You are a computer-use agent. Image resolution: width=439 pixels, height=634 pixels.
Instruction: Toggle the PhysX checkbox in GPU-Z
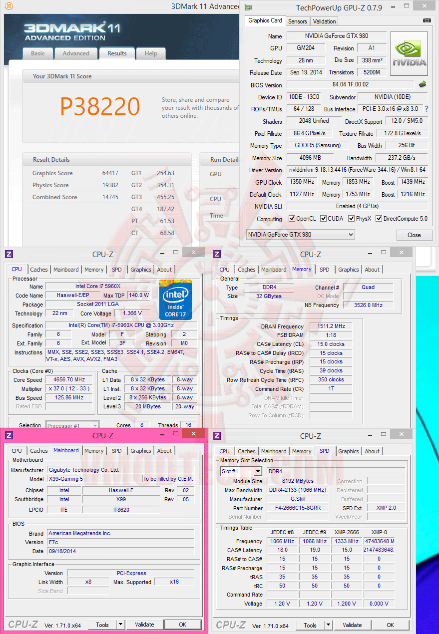(352, 219)
